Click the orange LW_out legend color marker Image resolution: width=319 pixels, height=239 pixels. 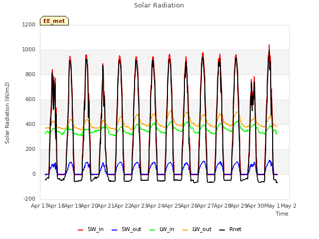click(x=185, y=230)
